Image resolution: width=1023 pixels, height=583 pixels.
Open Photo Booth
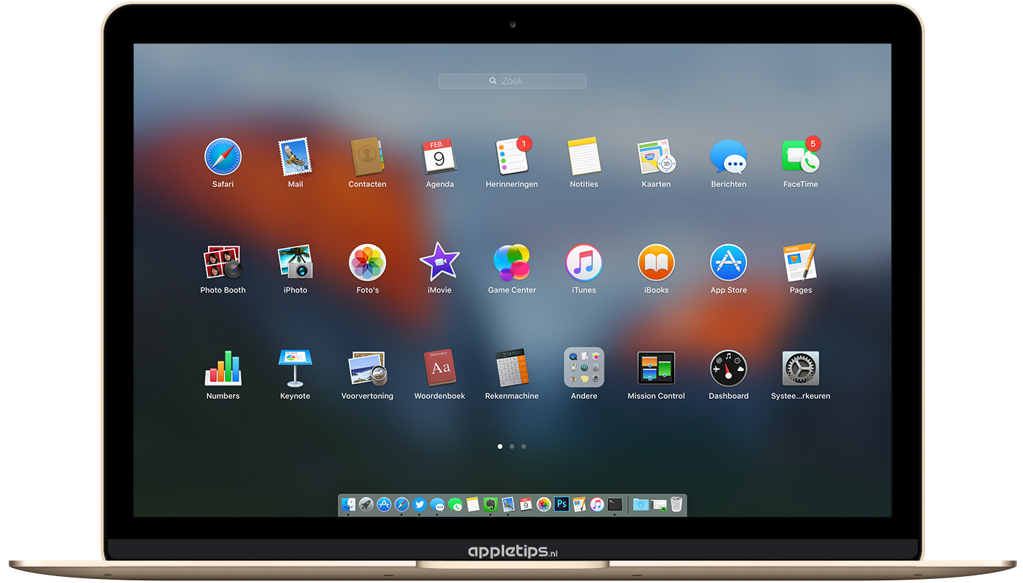pos(222,262)
